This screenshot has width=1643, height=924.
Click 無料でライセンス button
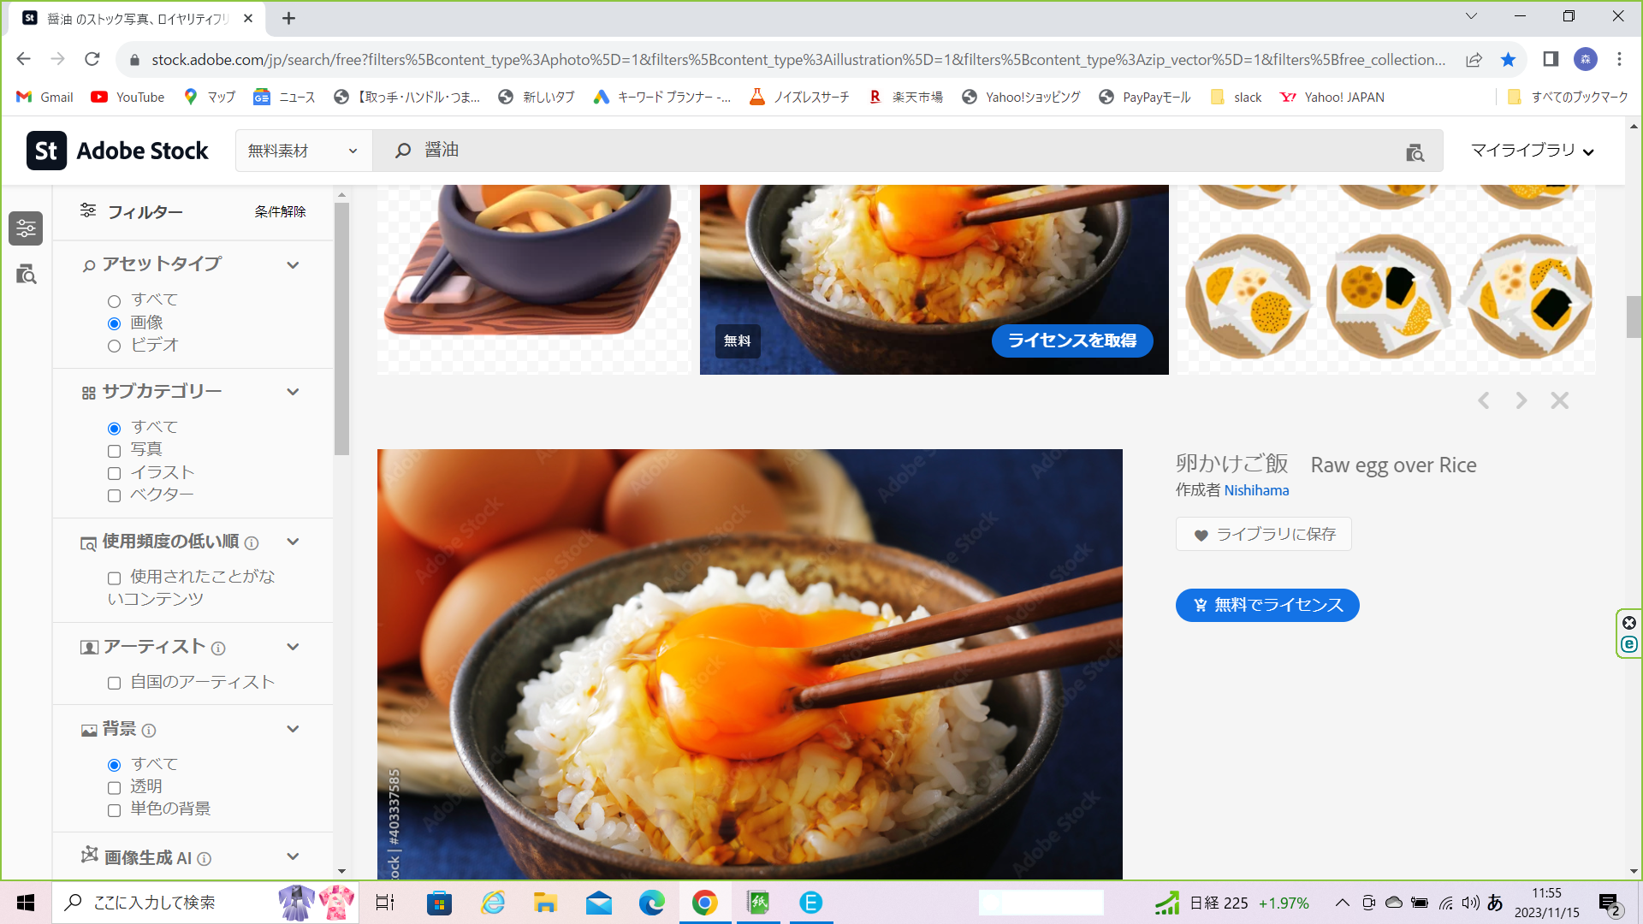1267,605
